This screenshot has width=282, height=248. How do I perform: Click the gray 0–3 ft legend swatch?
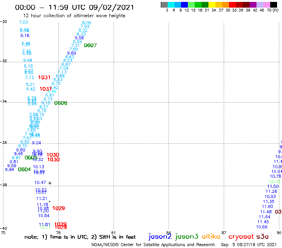164,5
